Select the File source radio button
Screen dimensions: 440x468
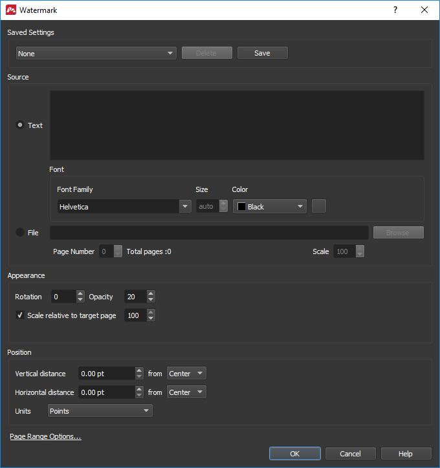[20, 233]
